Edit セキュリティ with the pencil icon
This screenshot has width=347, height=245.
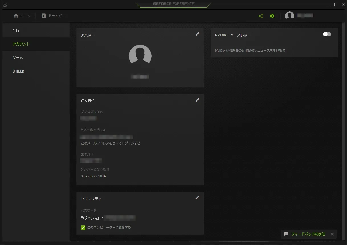point(197,197)
